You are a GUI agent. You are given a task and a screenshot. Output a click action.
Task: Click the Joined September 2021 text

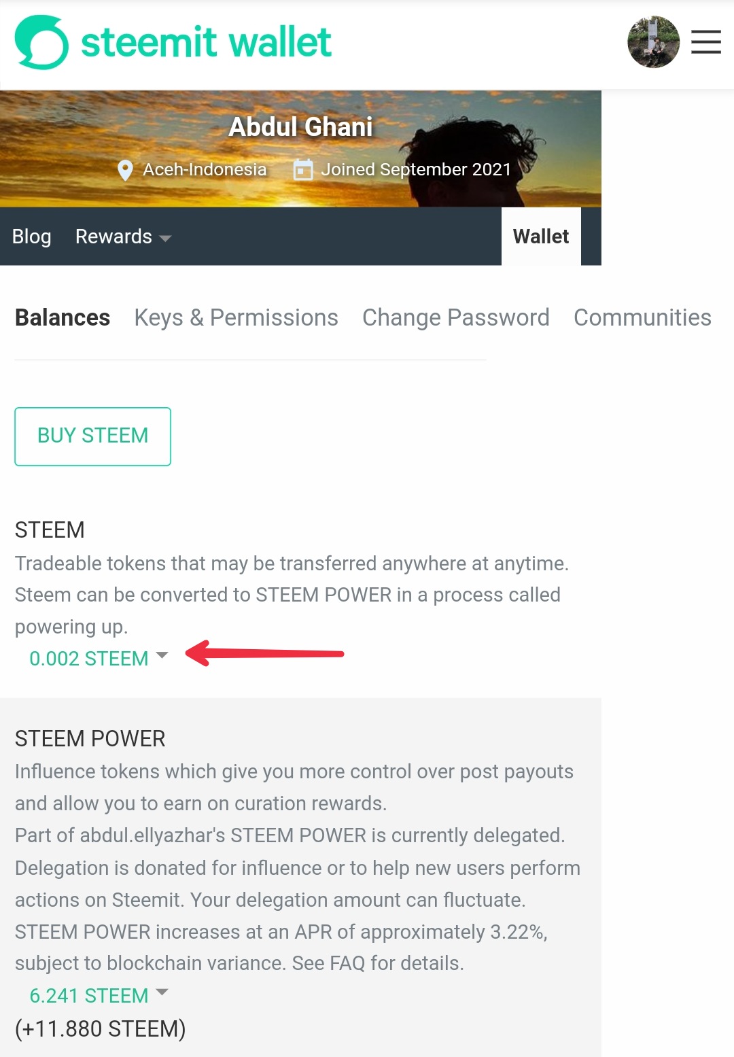[x=416, y=169]
